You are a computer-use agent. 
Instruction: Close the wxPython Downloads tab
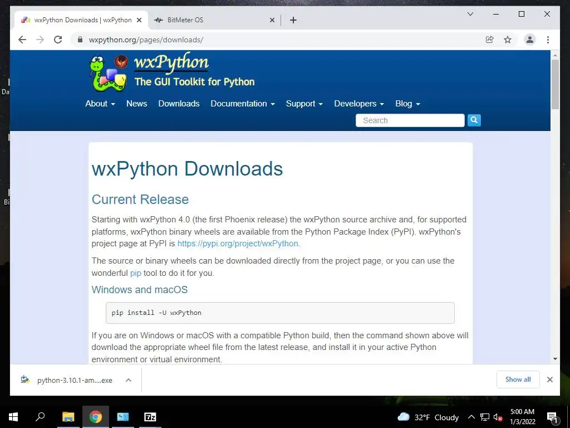click(139, 20)
